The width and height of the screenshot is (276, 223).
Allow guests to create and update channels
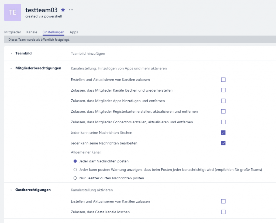pyautogui.click(x=223, y=201)
